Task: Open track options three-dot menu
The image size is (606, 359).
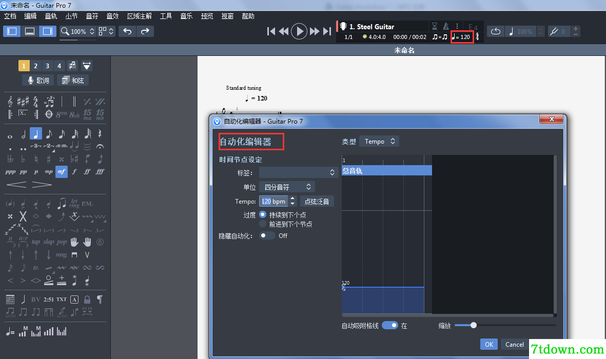Action: [x=457, y=26]
